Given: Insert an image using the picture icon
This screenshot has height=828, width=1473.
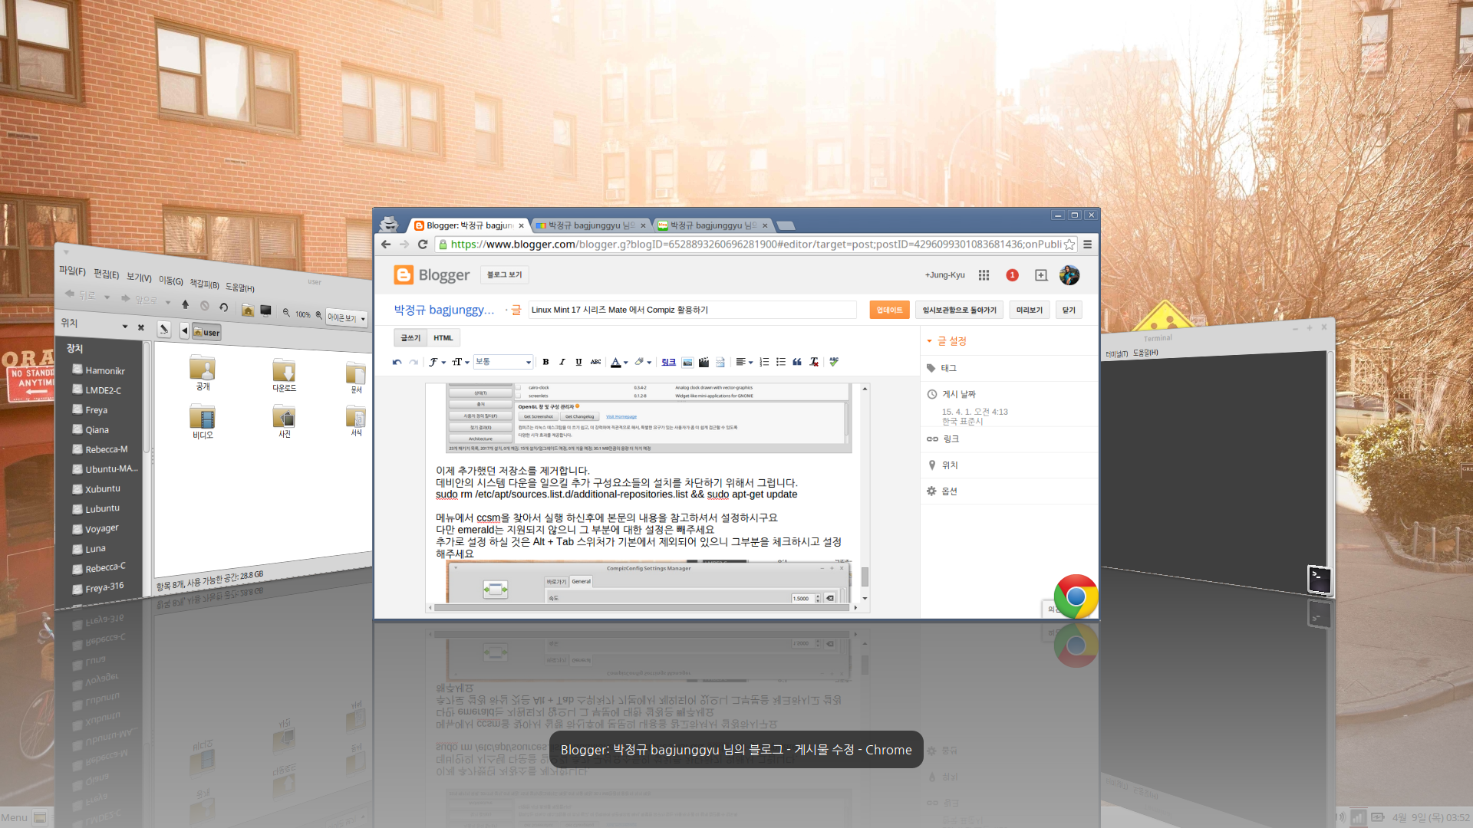Looking at the screenshot, I should pos(687,362).
